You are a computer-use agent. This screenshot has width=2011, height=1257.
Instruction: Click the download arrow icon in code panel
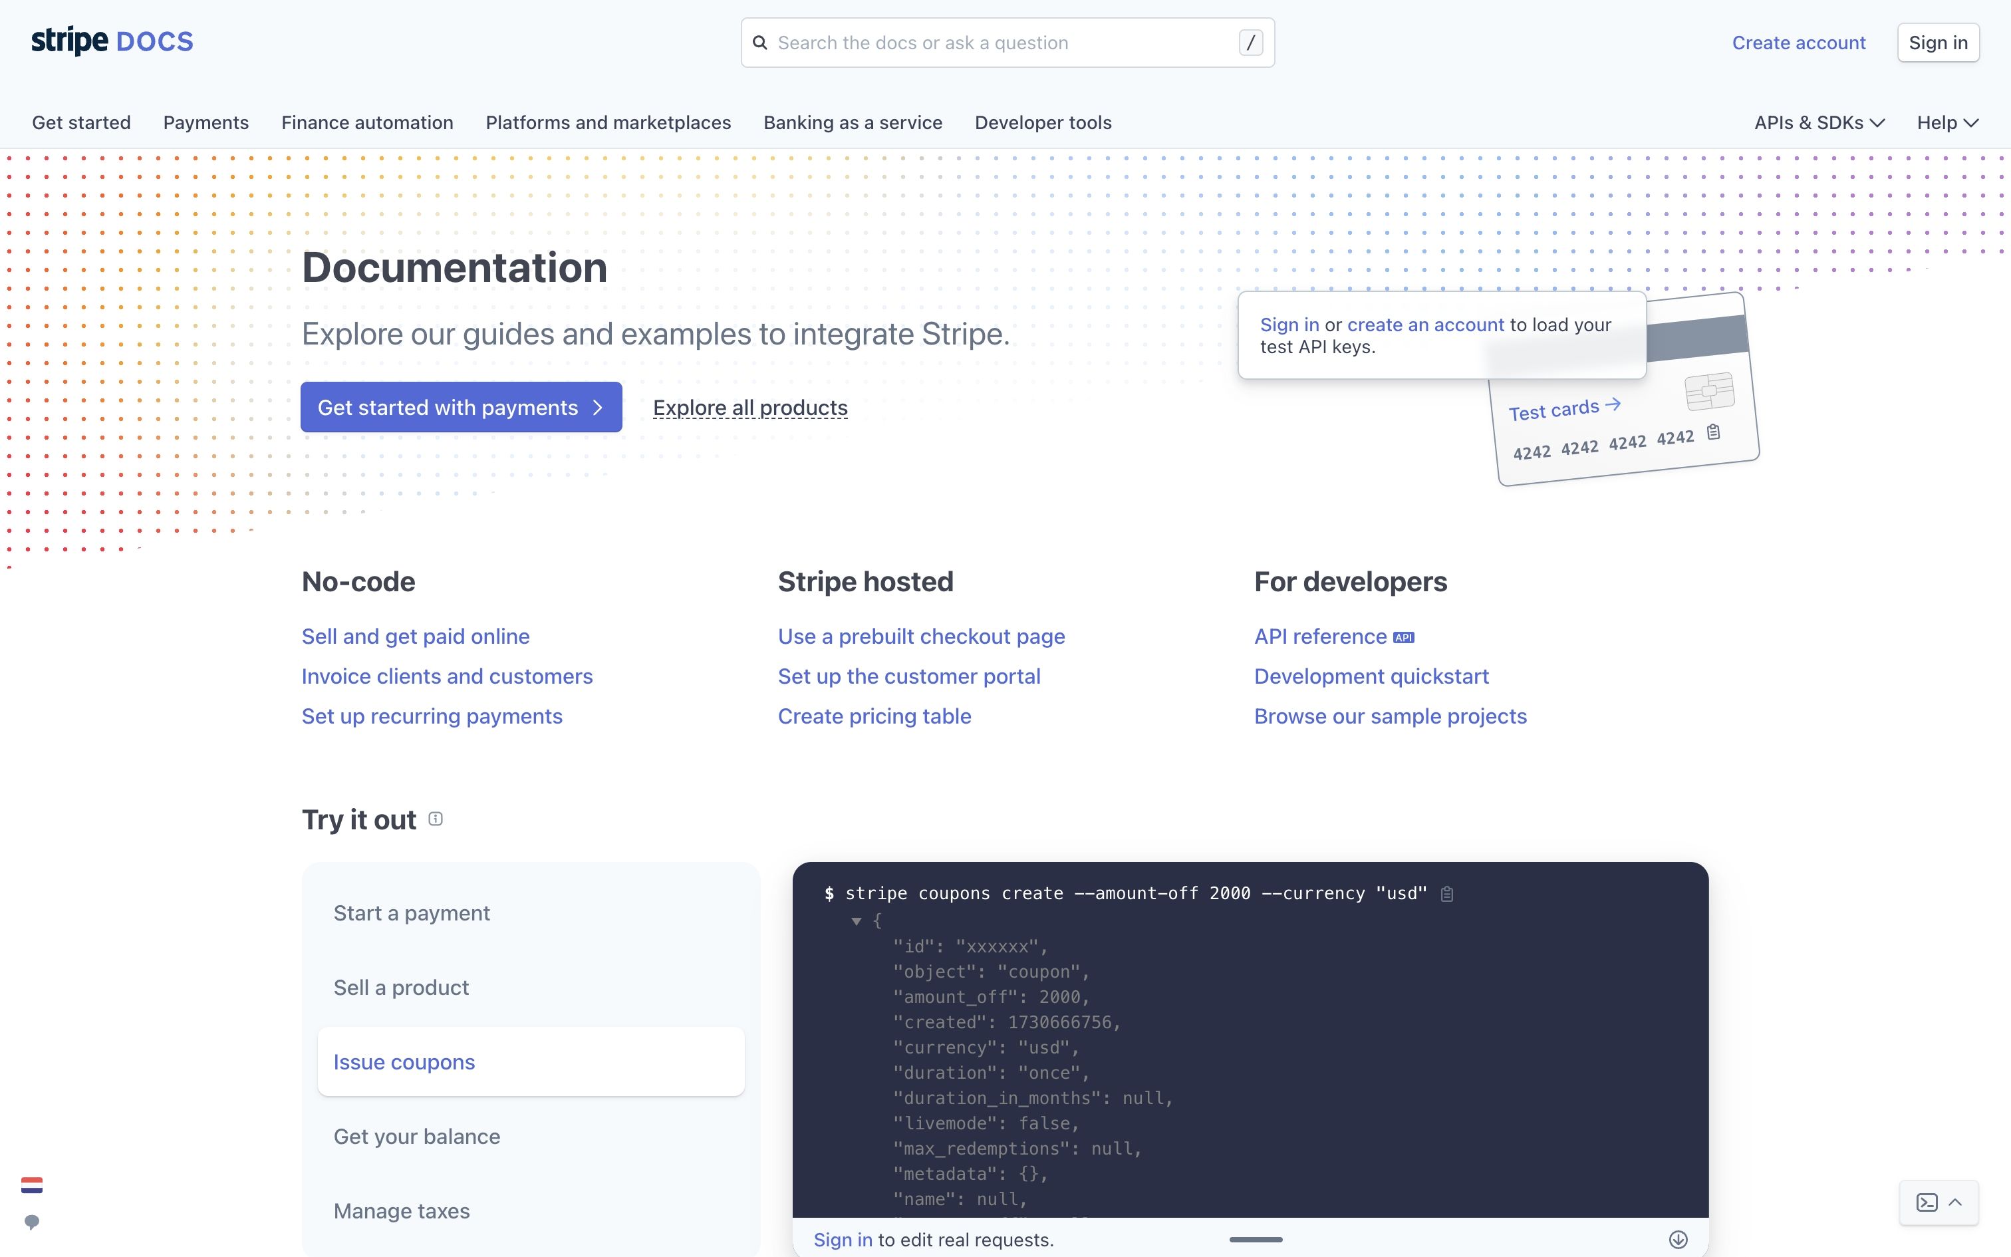click(1678, 1240)
